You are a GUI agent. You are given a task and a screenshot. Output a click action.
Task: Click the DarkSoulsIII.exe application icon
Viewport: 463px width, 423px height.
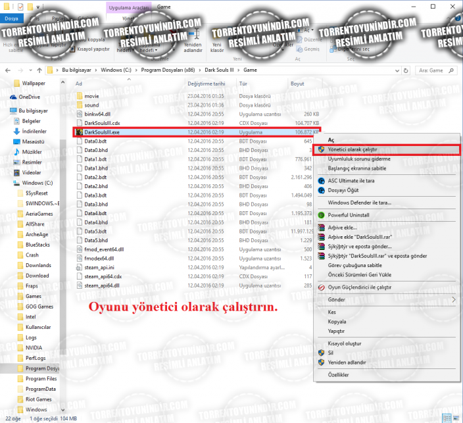pyautogui.click(x=79, y=132)
